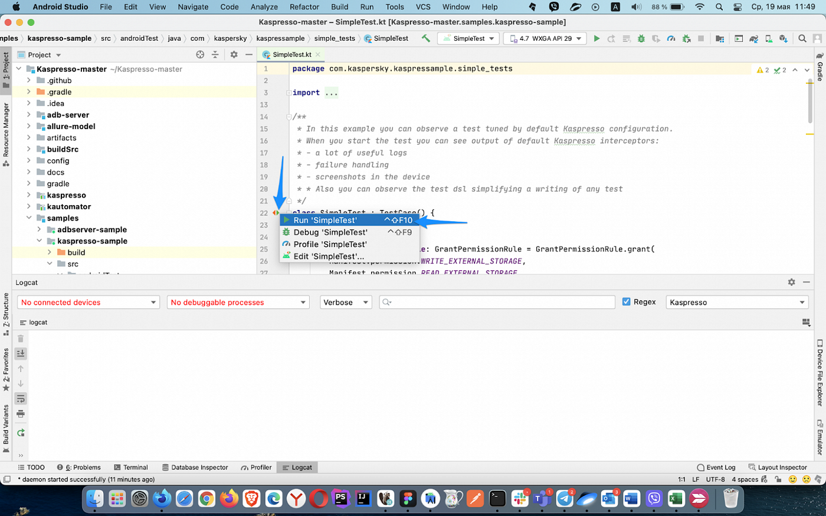Viewport: 826px width, 516px height.
Task: Switch to the SimpleTest.kt editor tab
Action: click(292, 54)
